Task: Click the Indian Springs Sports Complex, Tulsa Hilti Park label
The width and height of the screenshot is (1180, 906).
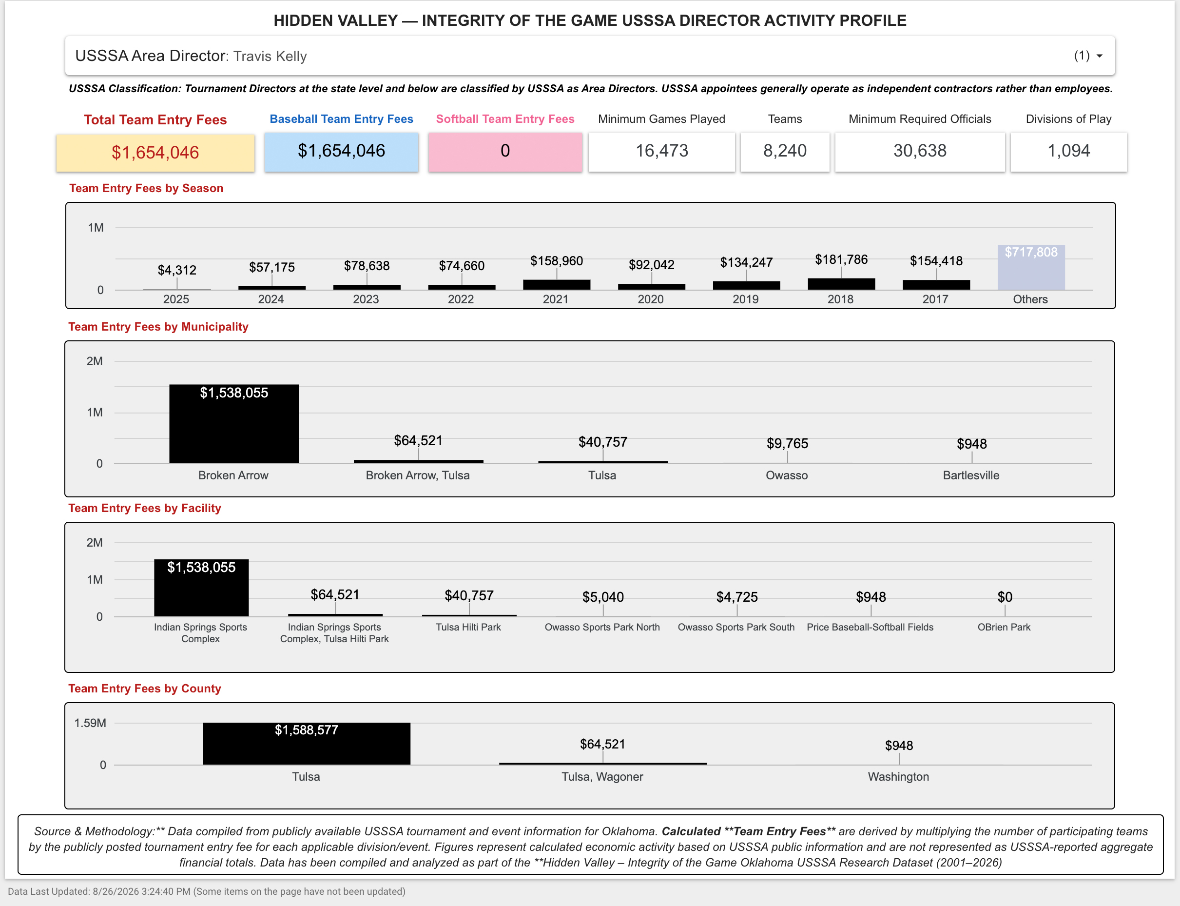Action: 334,633
